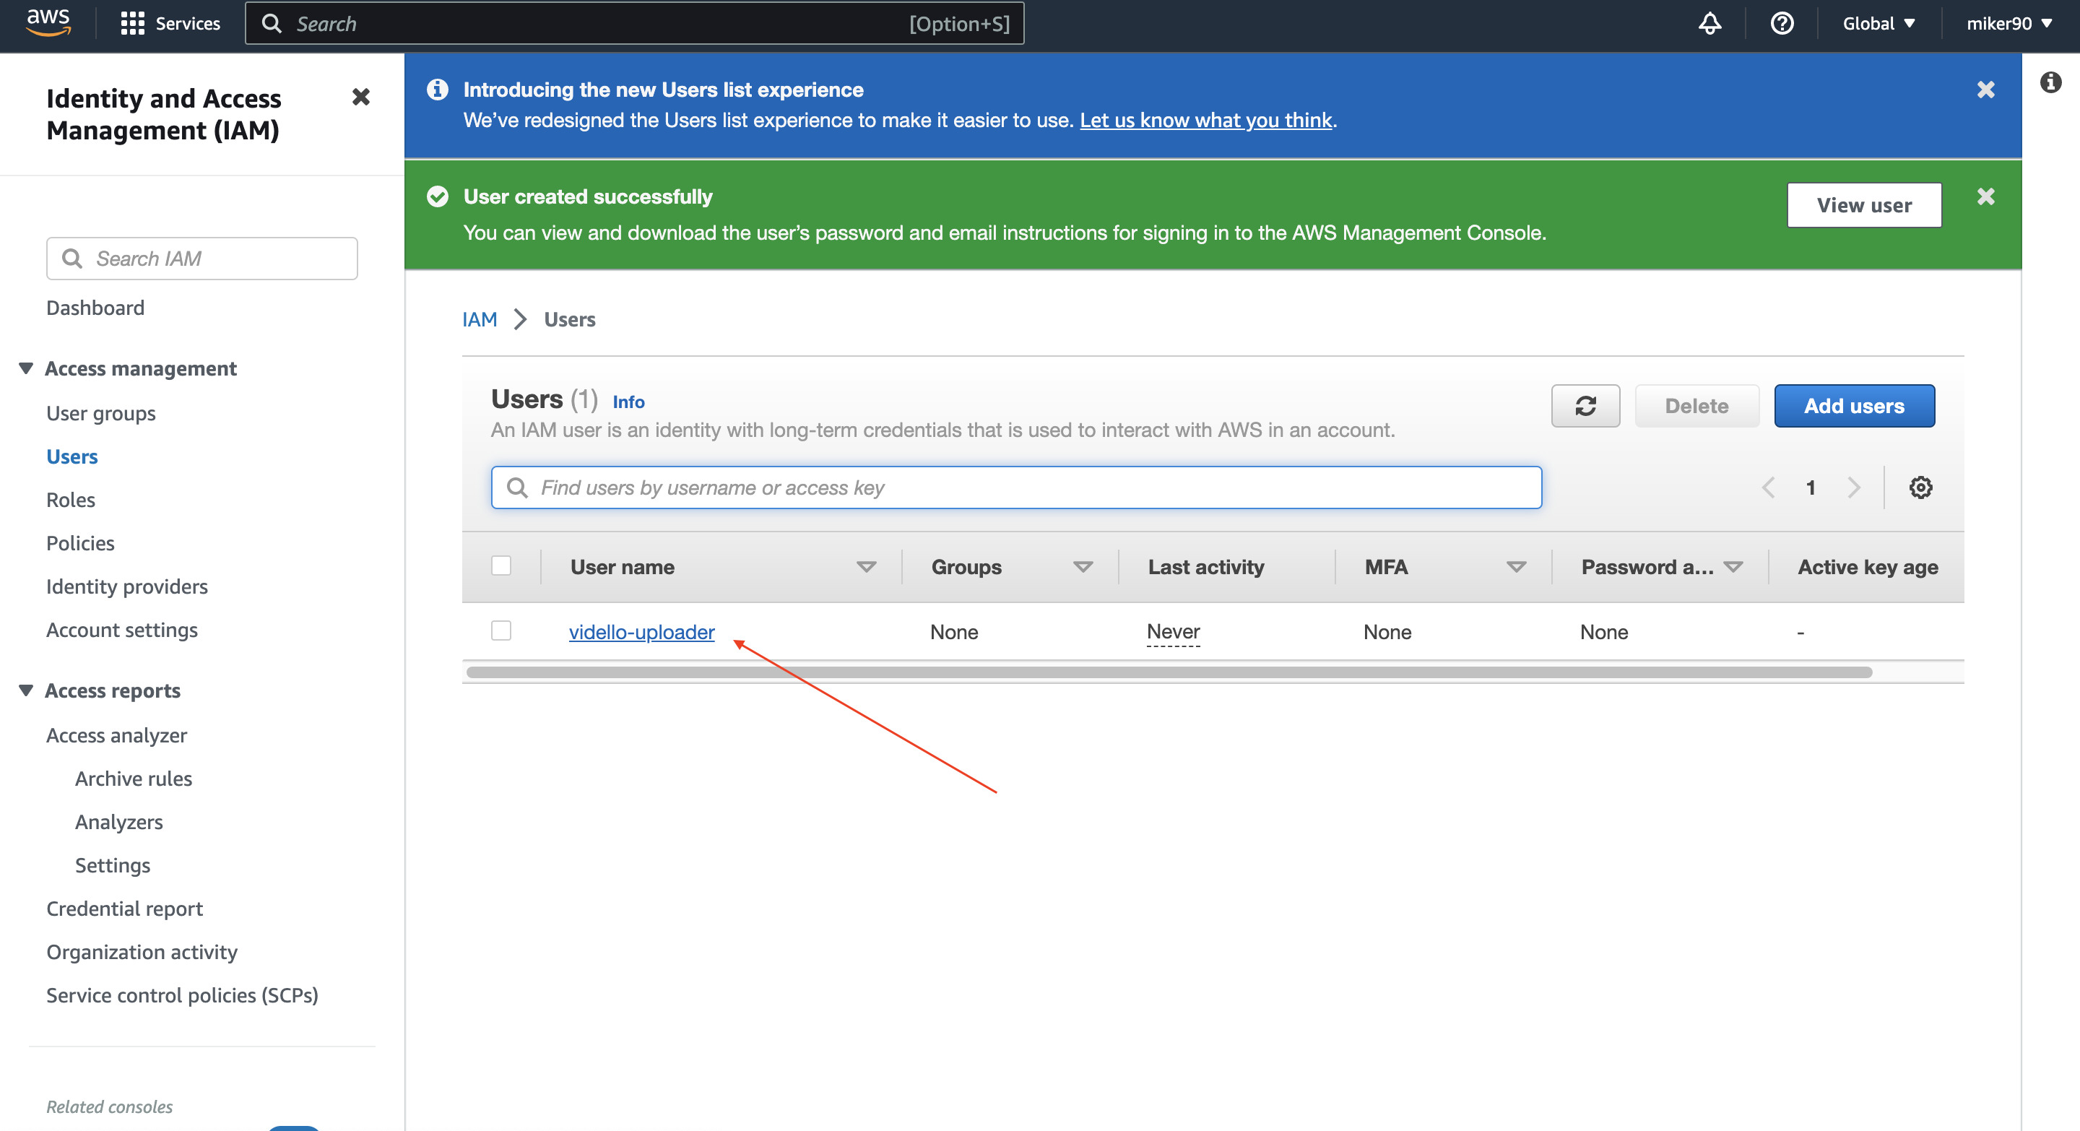Click the Delete button
The height and width of the screenshot is (1131, 2080).
tap(1696, 406)
